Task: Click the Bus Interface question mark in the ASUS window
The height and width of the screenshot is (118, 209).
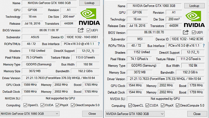Action: click(99, 44)
